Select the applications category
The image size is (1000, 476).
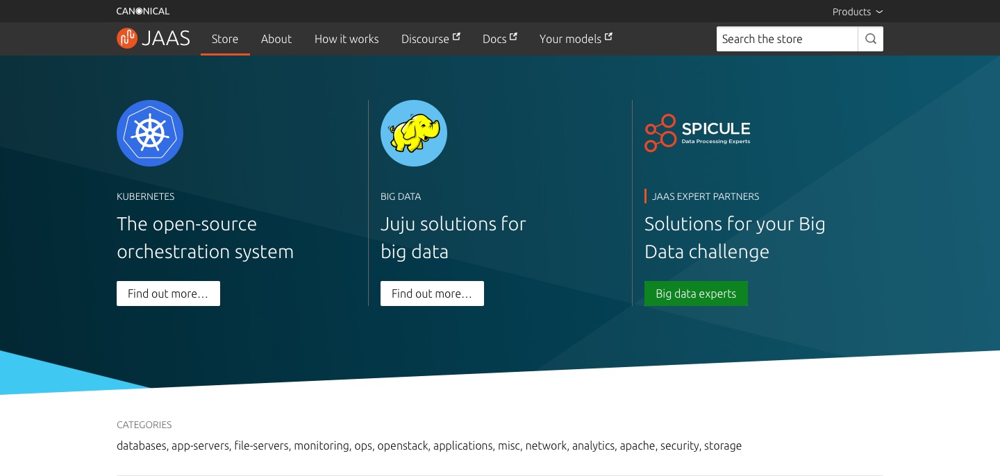(463, 445)
